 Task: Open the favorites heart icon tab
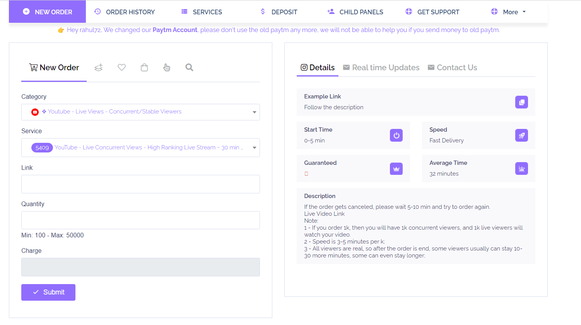point(121,68)
